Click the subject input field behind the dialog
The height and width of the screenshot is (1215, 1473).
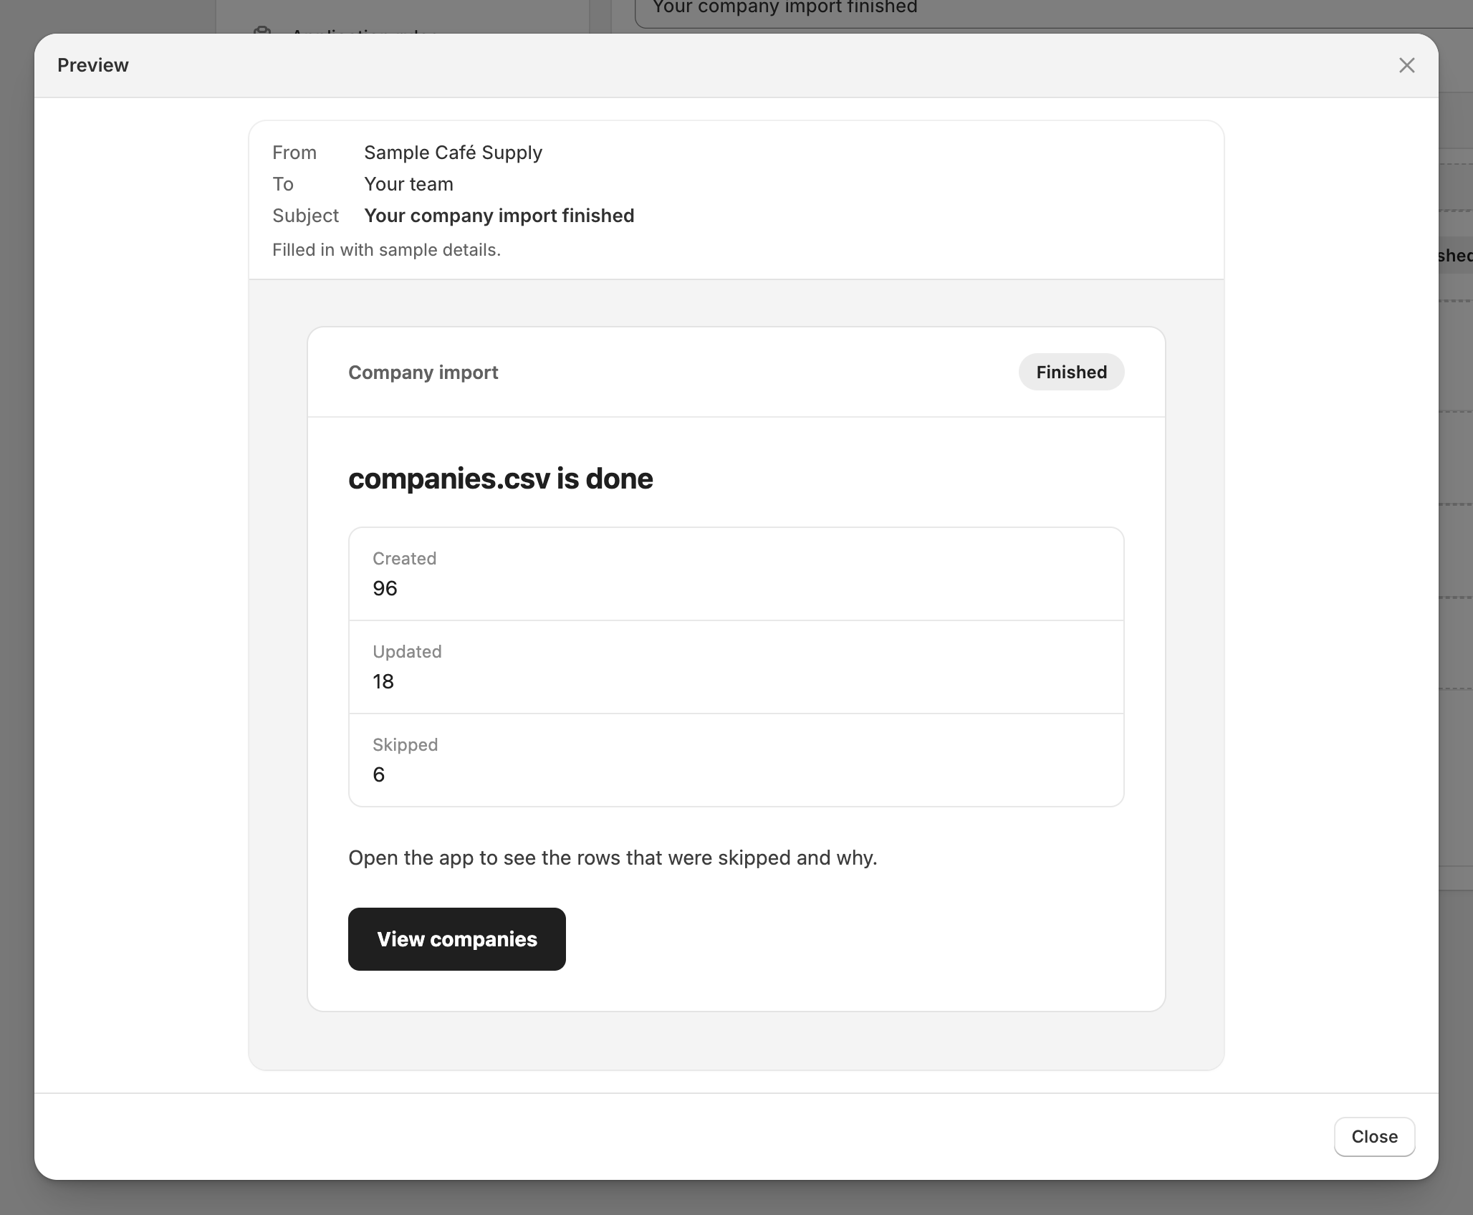(1053, 13)
